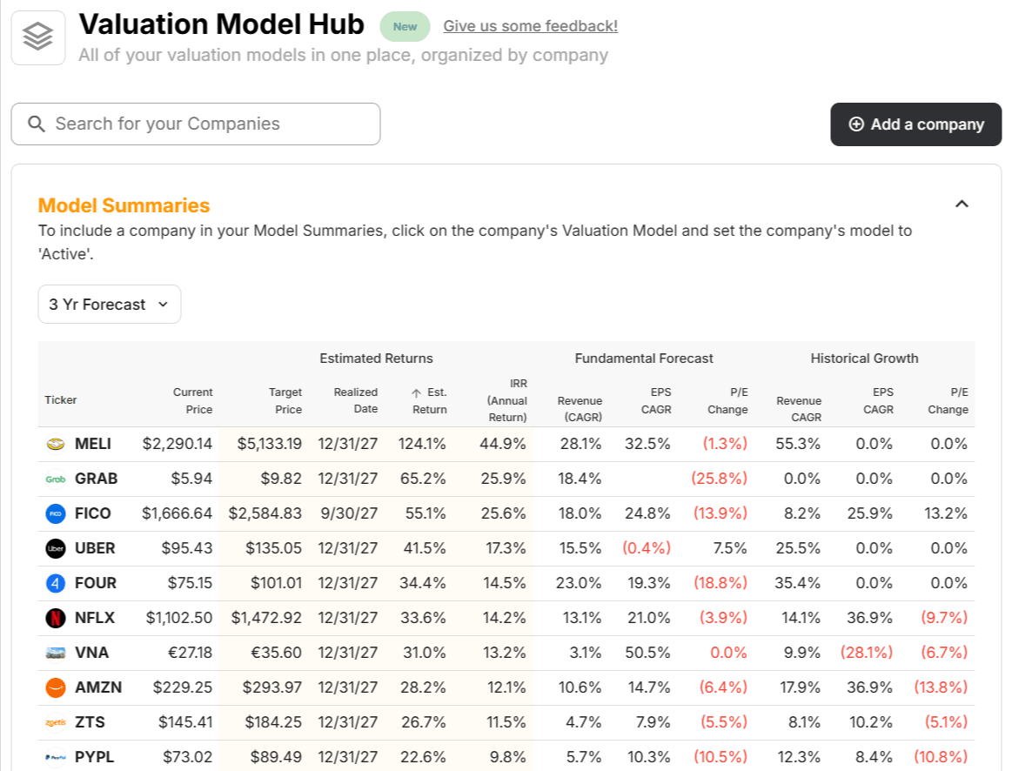This screenshot has width=1012, height=771.
Task: Click the GRAB company logo
Action: click(x=56, y=479)
